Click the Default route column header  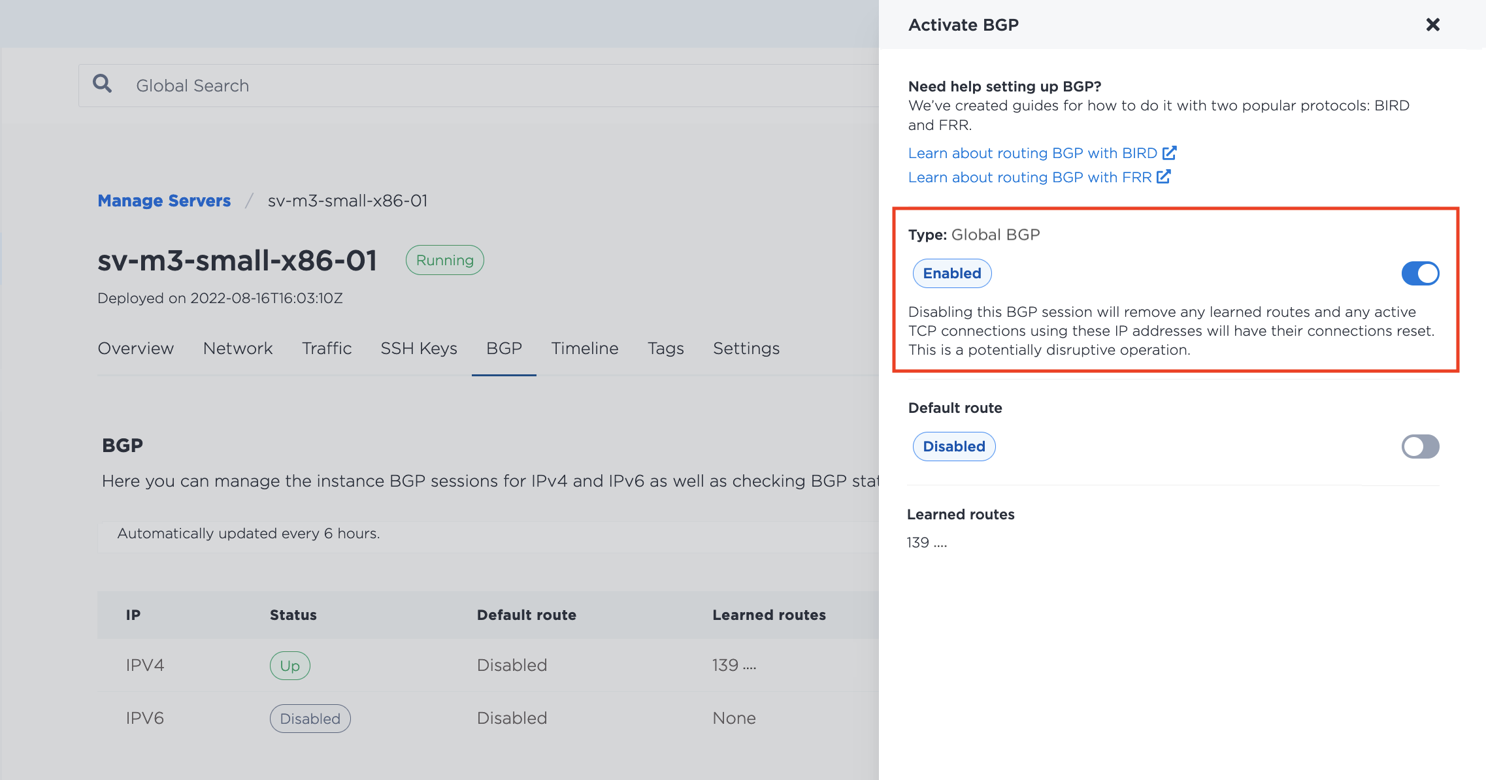(x=527, y=615)
